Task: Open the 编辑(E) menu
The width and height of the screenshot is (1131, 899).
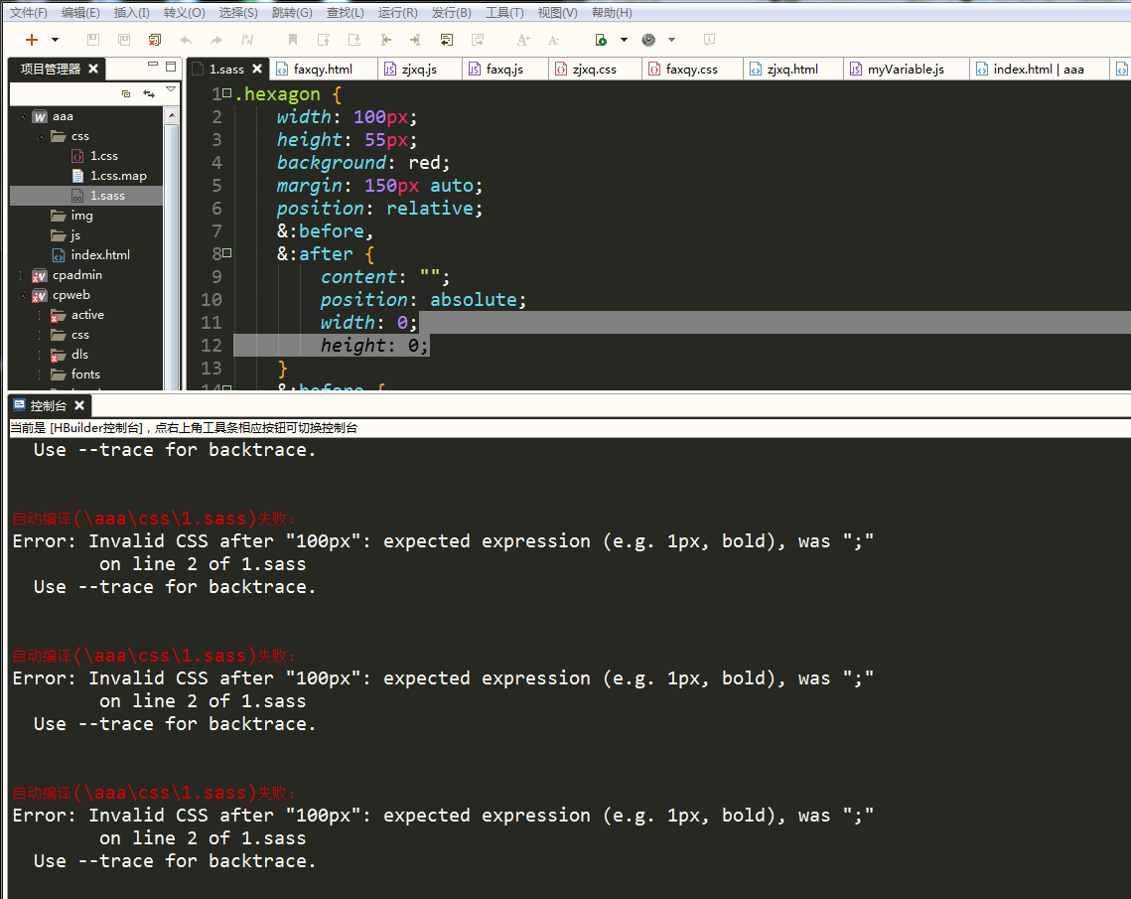Action: tap(80, 12)
